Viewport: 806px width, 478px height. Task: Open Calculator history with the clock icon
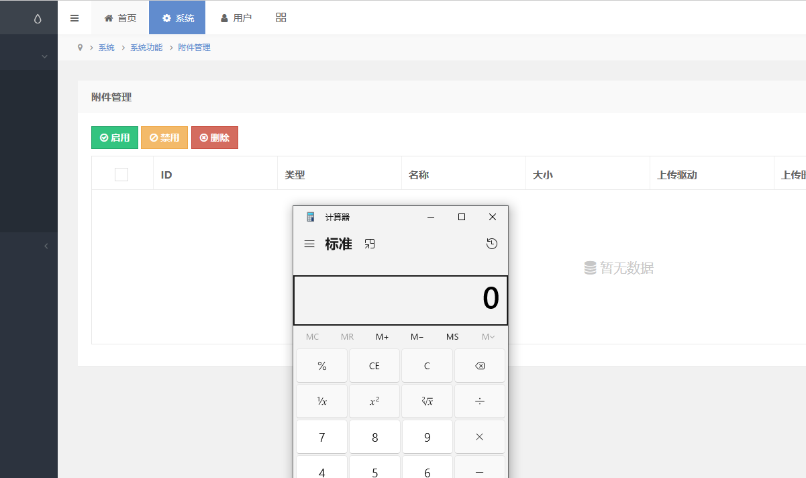click(491, 244)
